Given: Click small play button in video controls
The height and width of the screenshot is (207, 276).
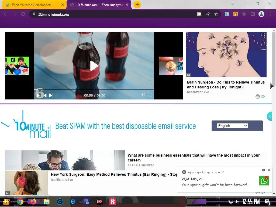Looking at the screenshot, I should (38, 95).
